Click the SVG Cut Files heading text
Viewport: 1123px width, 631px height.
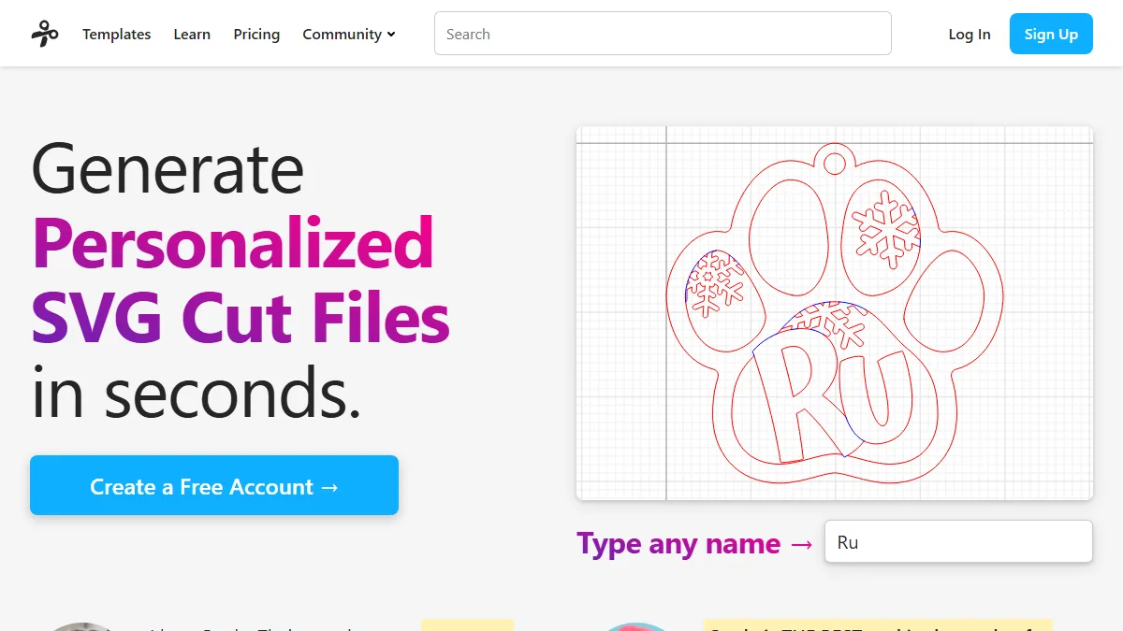pyautogui.click(x=241, y=318)
